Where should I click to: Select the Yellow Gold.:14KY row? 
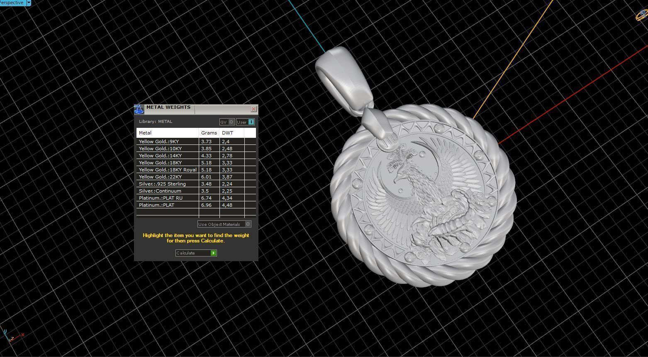click(x=196, y=156)
